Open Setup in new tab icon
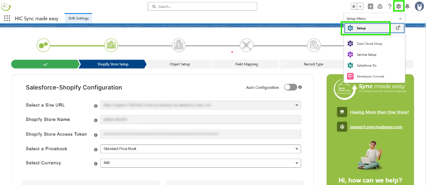The height and width of the screenshot is (185, 426). [398, 28]
